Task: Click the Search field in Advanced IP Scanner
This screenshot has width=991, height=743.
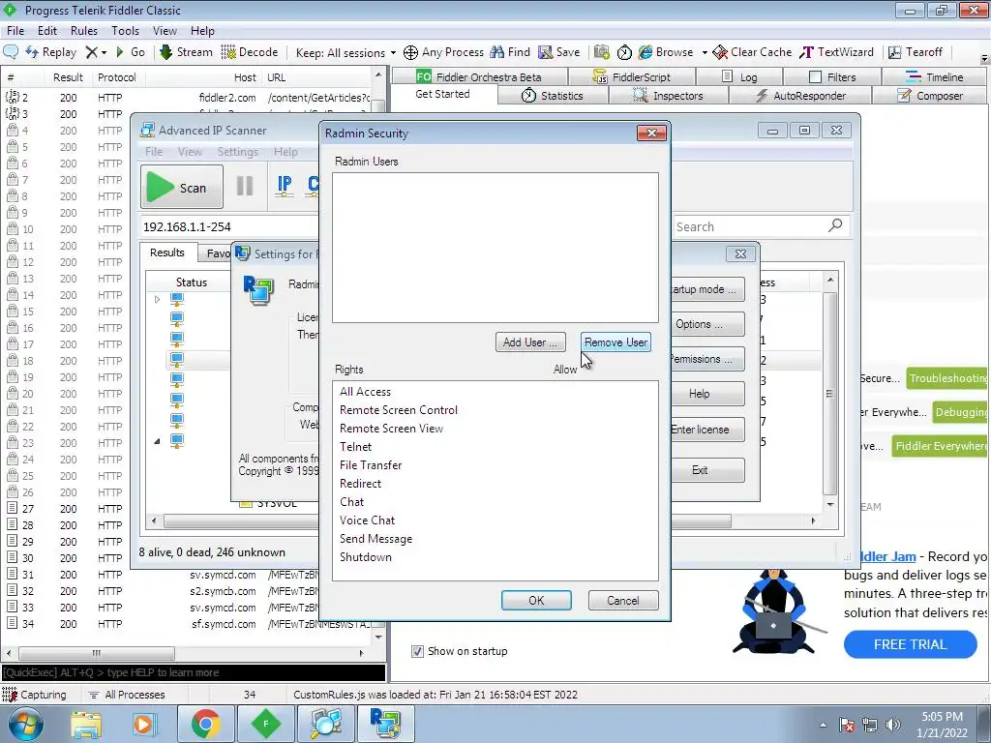Action: pyautogui.click(x=750, y=226)
